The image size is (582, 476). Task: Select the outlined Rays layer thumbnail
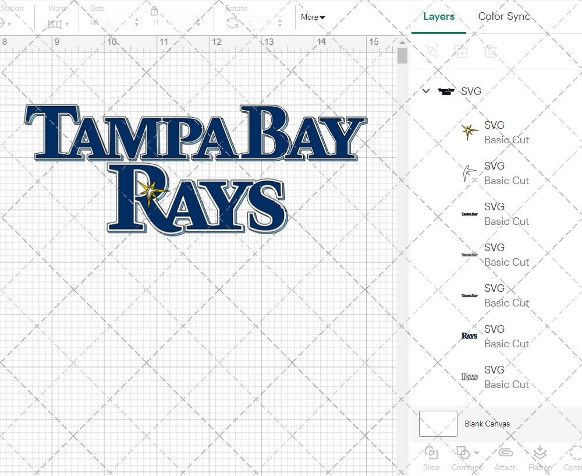pos(469,377)
